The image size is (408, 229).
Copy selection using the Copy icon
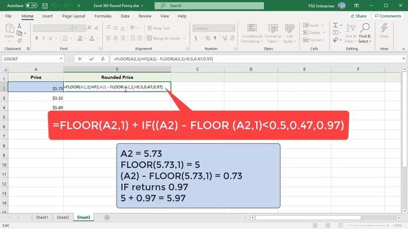[19, 33]
